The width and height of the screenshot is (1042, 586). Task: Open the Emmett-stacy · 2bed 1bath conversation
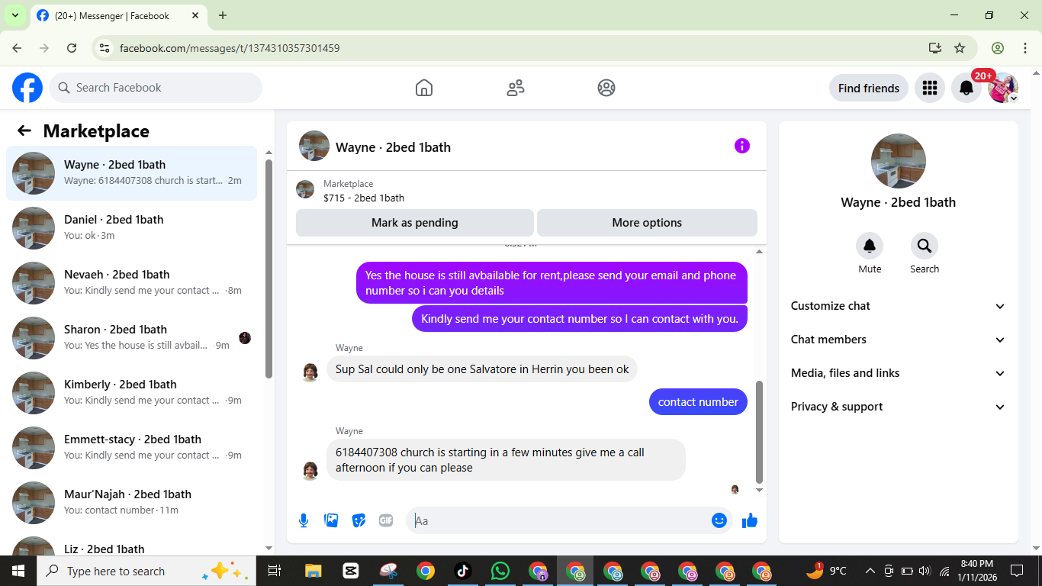pyautogui.click(x=132, y=448)
